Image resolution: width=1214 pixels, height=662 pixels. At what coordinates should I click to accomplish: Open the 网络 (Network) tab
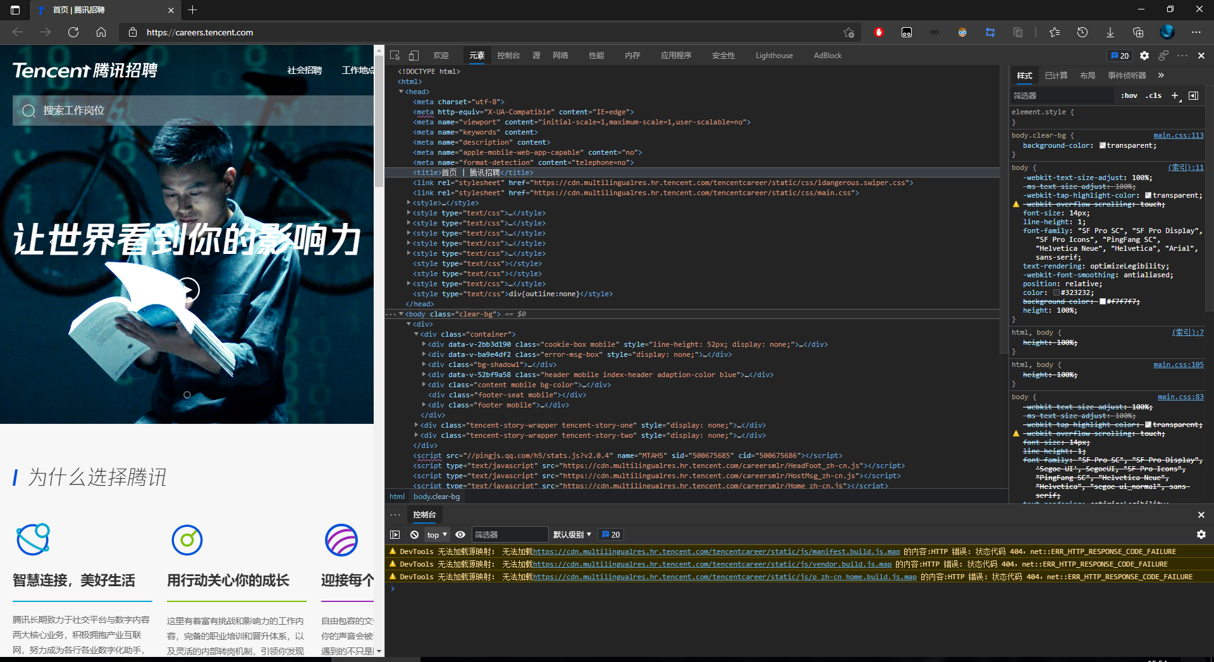(560, 56)
